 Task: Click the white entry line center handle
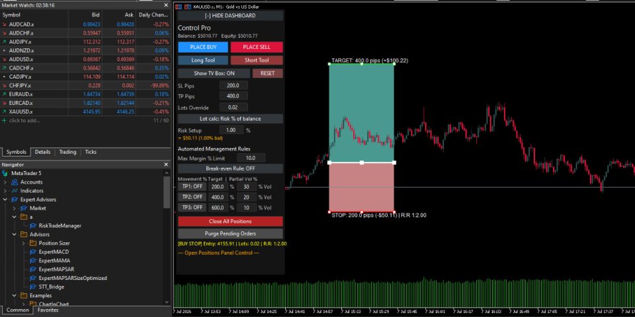click(362, 162)
